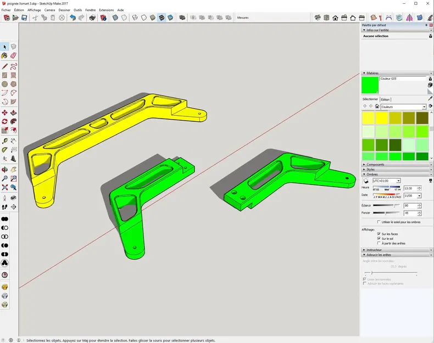Click the Couleur G05 material name field
Image resolution: width=434 pixels, height=343 pixels.
click(403, 79)
